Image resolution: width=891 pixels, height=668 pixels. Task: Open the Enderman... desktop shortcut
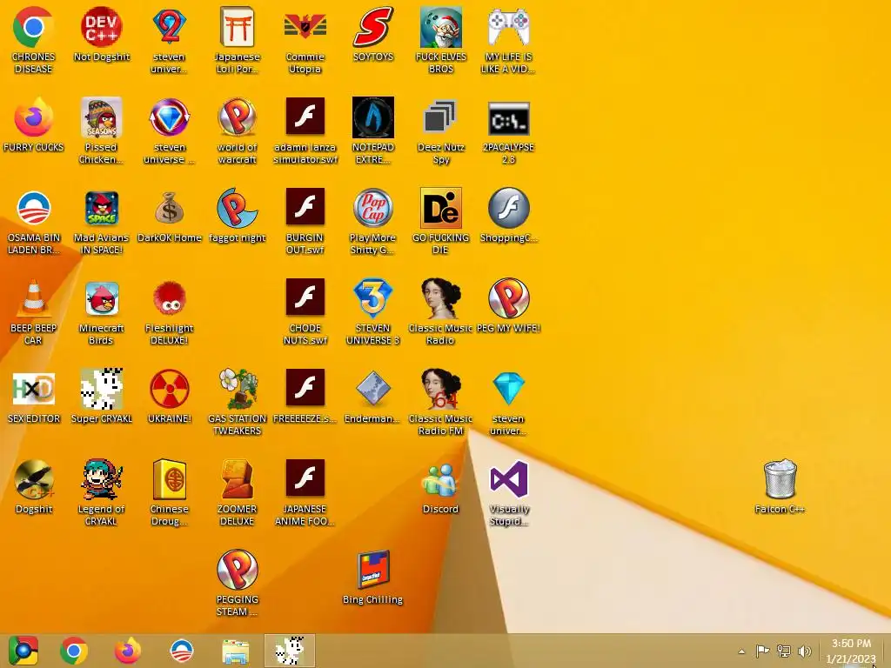tap(372, 389)
